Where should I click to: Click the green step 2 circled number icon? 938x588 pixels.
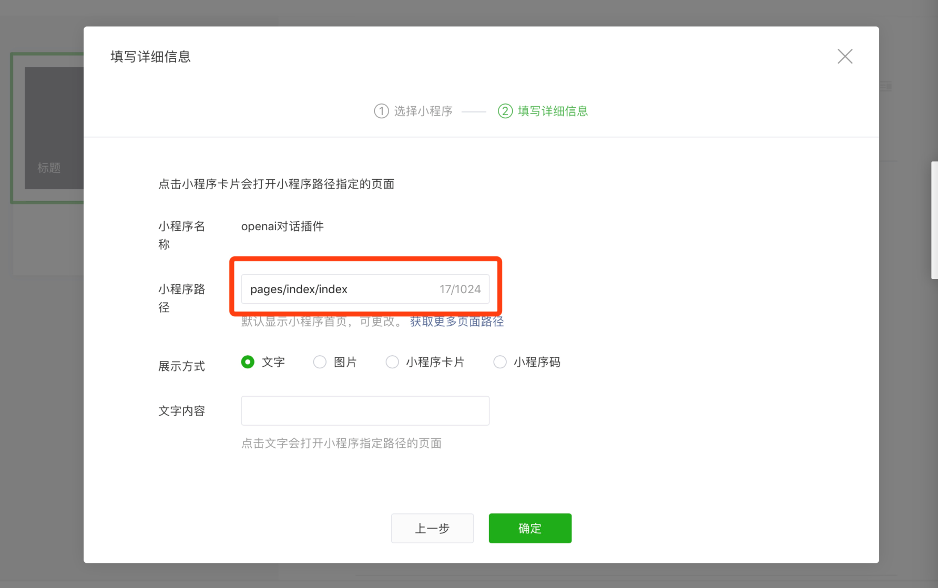[x=505, y=111]
